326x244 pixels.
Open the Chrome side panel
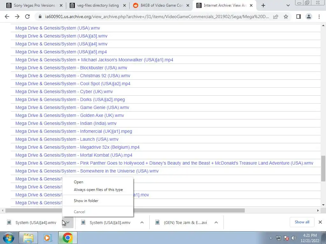click(x=299, y=17)
